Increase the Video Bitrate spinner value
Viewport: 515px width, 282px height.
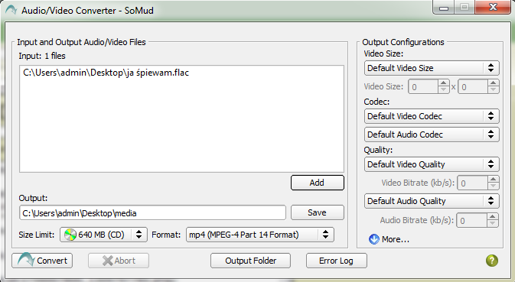click(493, 179)
